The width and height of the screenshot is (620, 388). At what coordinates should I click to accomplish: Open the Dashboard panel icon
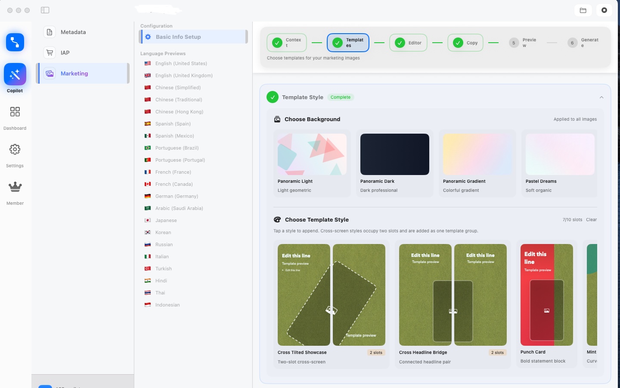coord(15,112)
